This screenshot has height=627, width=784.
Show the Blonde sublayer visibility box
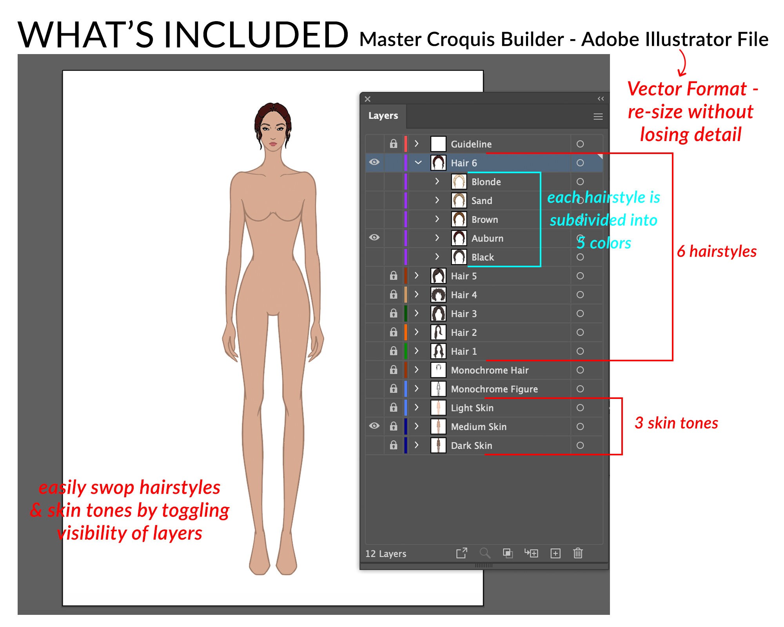click(374, 181)
